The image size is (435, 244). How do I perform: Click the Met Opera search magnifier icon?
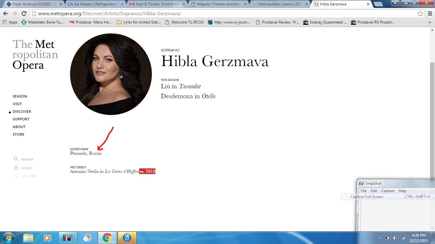[16, 159]
